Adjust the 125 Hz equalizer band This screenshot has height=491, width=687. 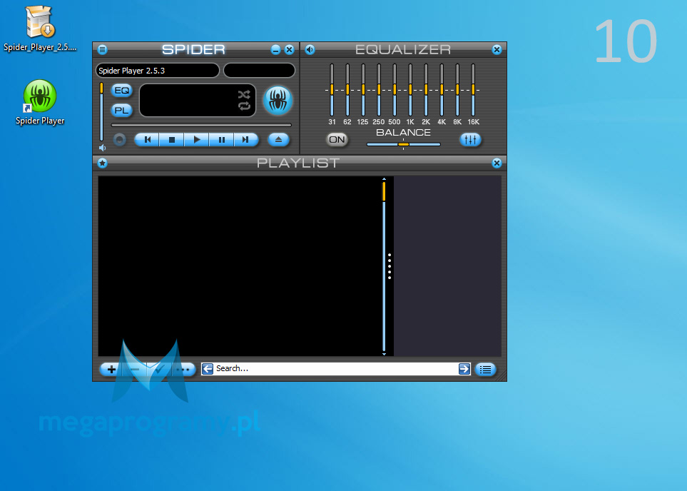coord(363,90)
